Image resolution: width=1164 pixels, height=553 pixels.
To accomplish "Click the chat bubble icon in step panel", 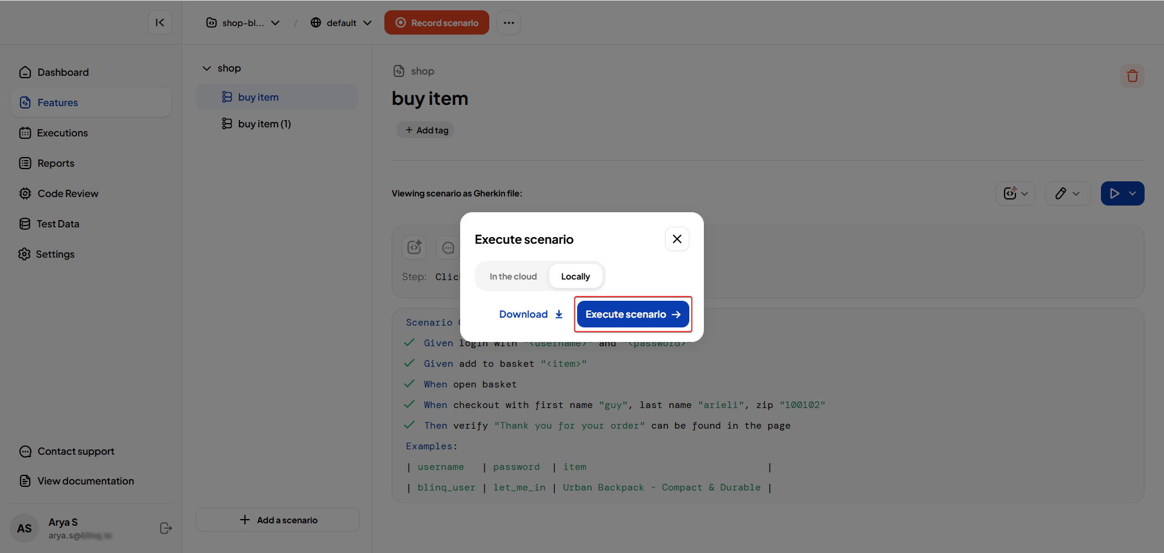I will click(x=448, y=247).
